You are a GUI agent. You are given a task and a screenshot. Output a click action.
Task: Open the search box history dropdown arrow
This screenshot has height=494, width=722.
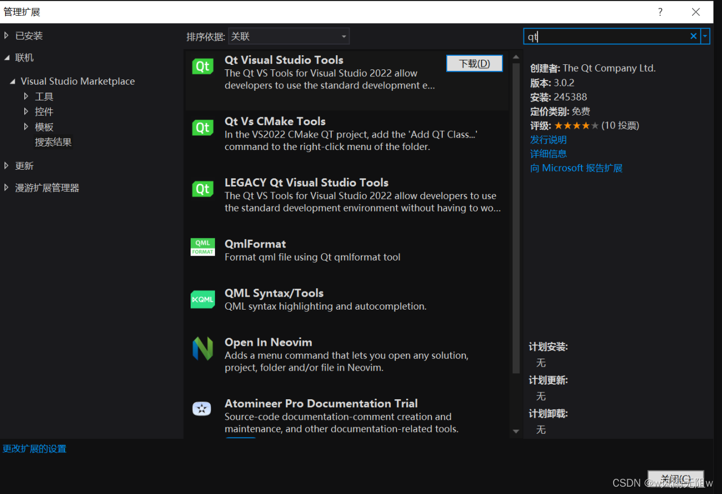[705, 37]
